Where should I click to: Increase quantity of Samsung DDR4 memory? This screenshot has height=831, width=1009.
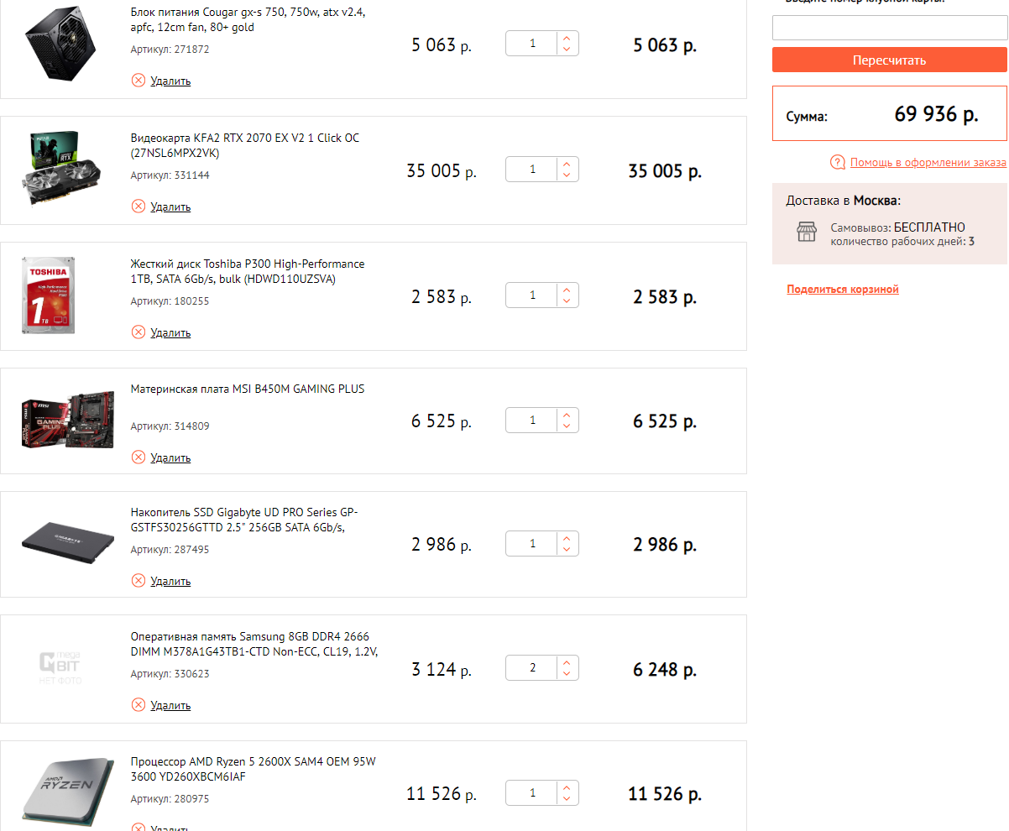pos(567,663)
